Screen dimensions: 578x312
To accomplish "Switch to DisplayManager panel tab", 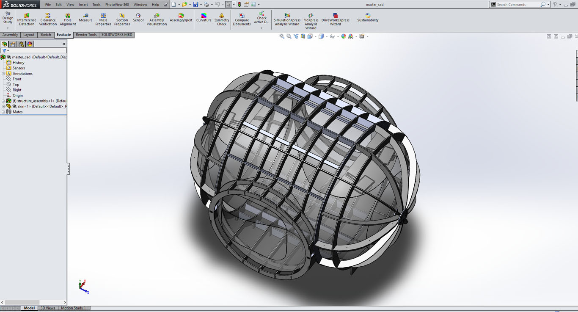I will (30, 44).
